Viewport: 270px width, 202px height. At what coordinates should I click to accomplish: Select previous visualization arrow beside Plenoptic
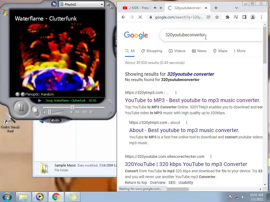17,94
